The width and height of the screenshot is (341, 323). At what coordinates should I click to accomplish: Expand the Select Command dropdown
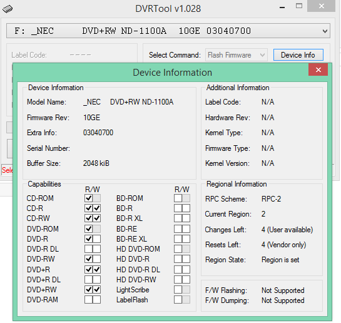click(237, 55)
